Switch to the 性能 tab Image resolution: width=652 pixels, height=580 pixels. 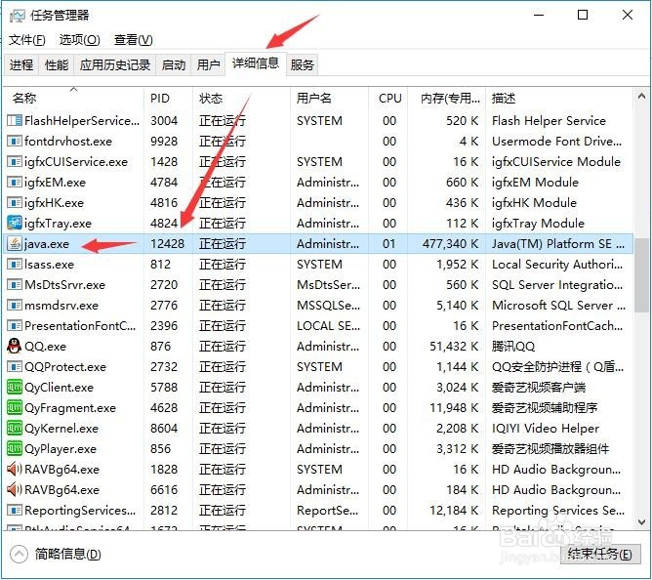pyautogui.click(x=57, y=64)
